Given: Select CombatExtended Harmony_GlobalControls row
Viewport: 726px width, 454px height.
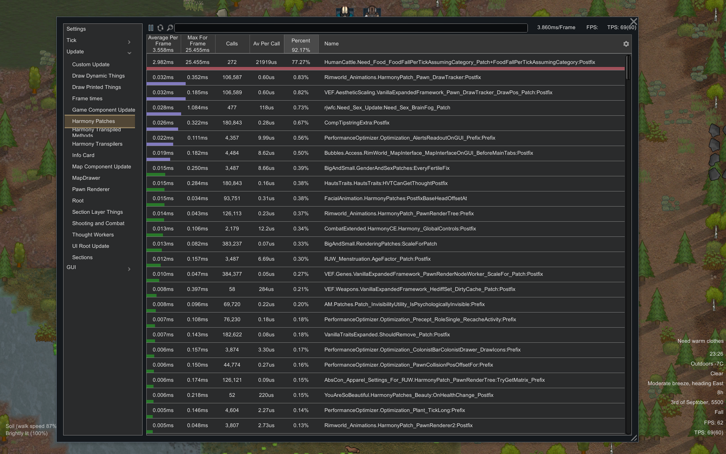Looking at the screenshot, I should (x=386, y=229).
